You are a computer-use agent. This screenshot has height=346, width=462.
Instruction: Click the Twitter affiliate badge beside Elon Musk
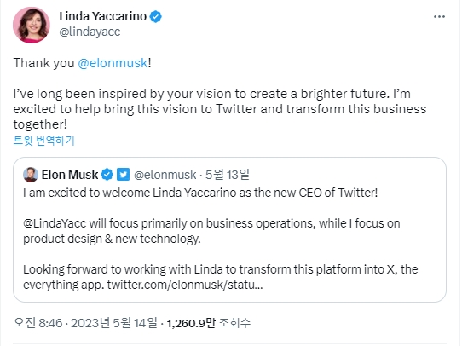pyautogui.click(x=123, y=175)
